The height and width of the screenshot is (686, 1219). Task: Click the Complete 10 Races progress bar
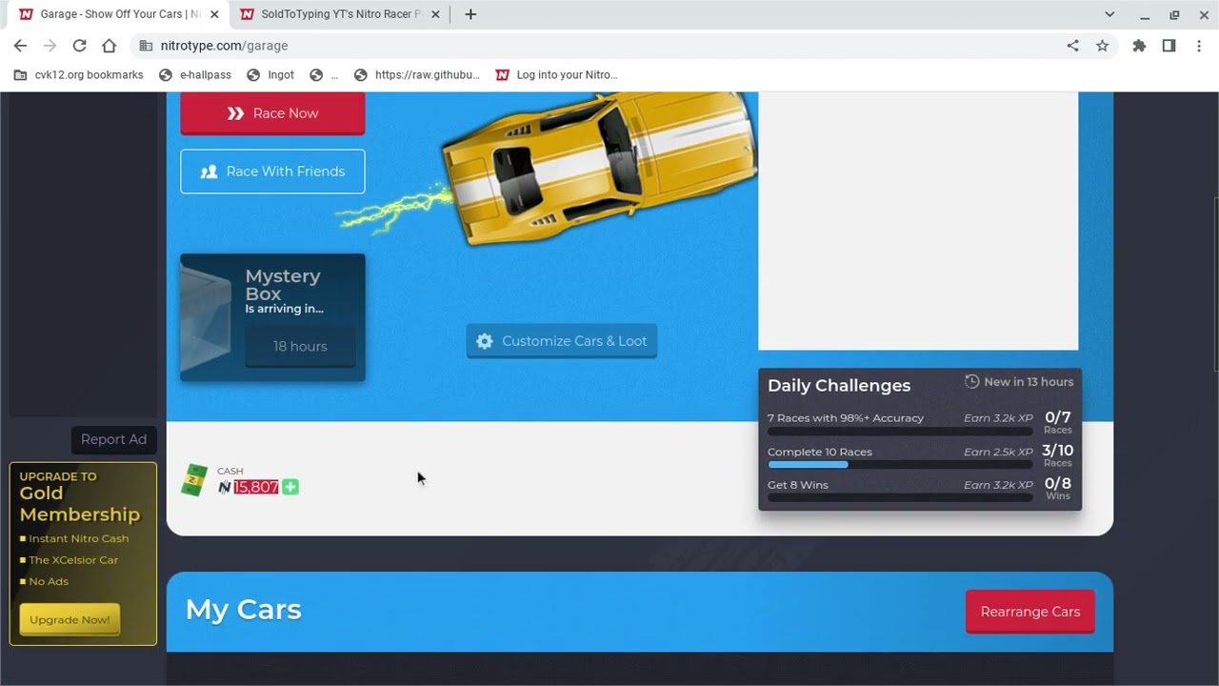click(x=900, y=465)
